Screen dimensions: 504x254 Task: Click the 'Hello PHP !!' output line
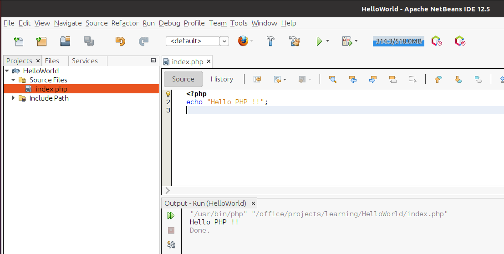(214, 222)
